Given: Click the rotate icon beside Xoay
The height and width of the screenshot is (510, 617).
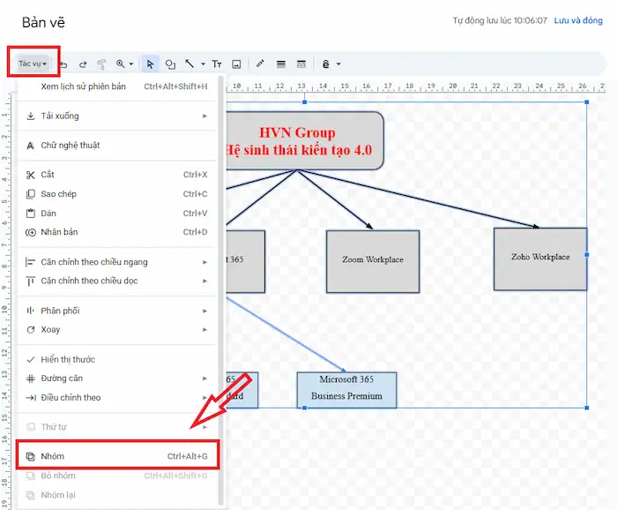Looking at the screenshot, I should pyautogui.click(x=30, y=330).
